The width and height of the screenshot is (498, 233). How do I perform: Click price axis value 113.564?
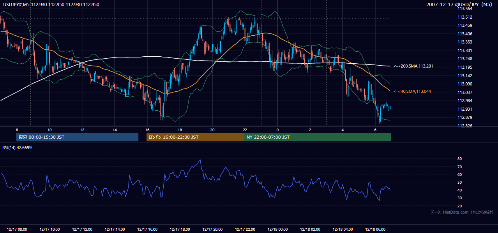(x=465, y=9)
